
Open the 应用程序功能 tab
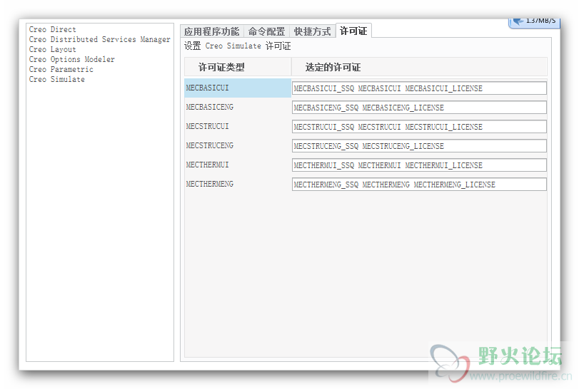point(212,31)
